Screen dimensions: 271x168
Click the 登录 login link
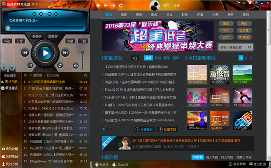166,5
